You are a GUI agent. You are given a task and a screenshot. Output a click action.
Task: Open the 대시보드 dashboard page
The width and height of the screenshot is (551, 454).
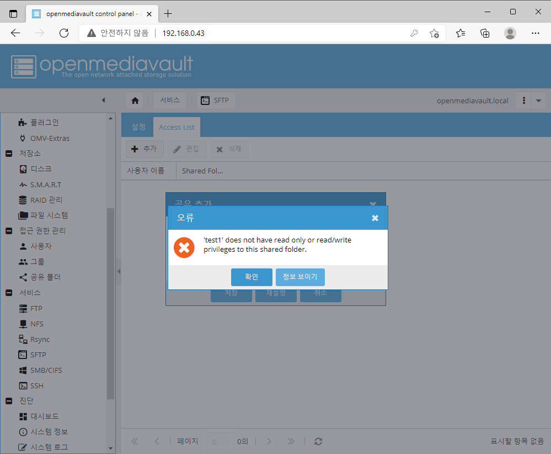coord(39,416)
